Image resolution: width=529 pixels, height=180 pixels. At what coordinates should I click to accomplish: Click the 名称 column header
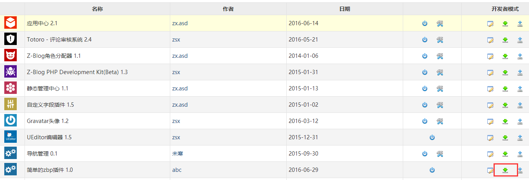point(97,9)
